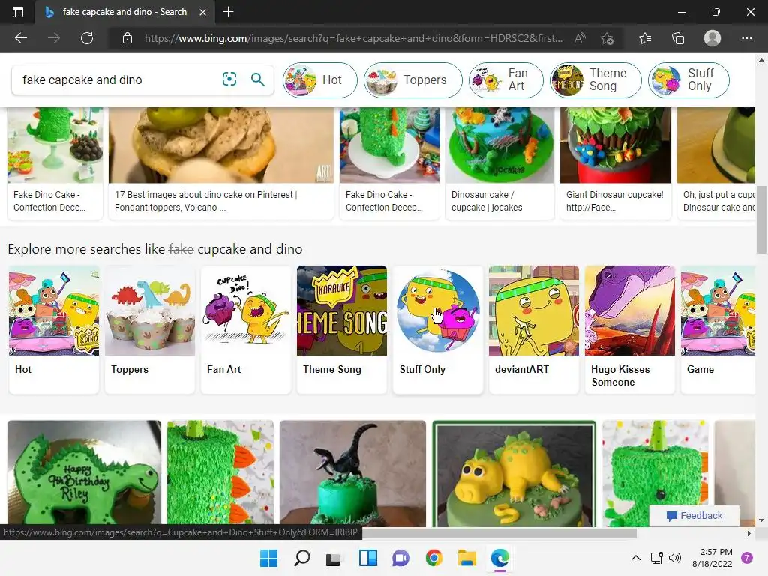The height and width of the screenshot is (576, 768).
Task: Start visual search with camera icon
Action: tap(229, 79)
